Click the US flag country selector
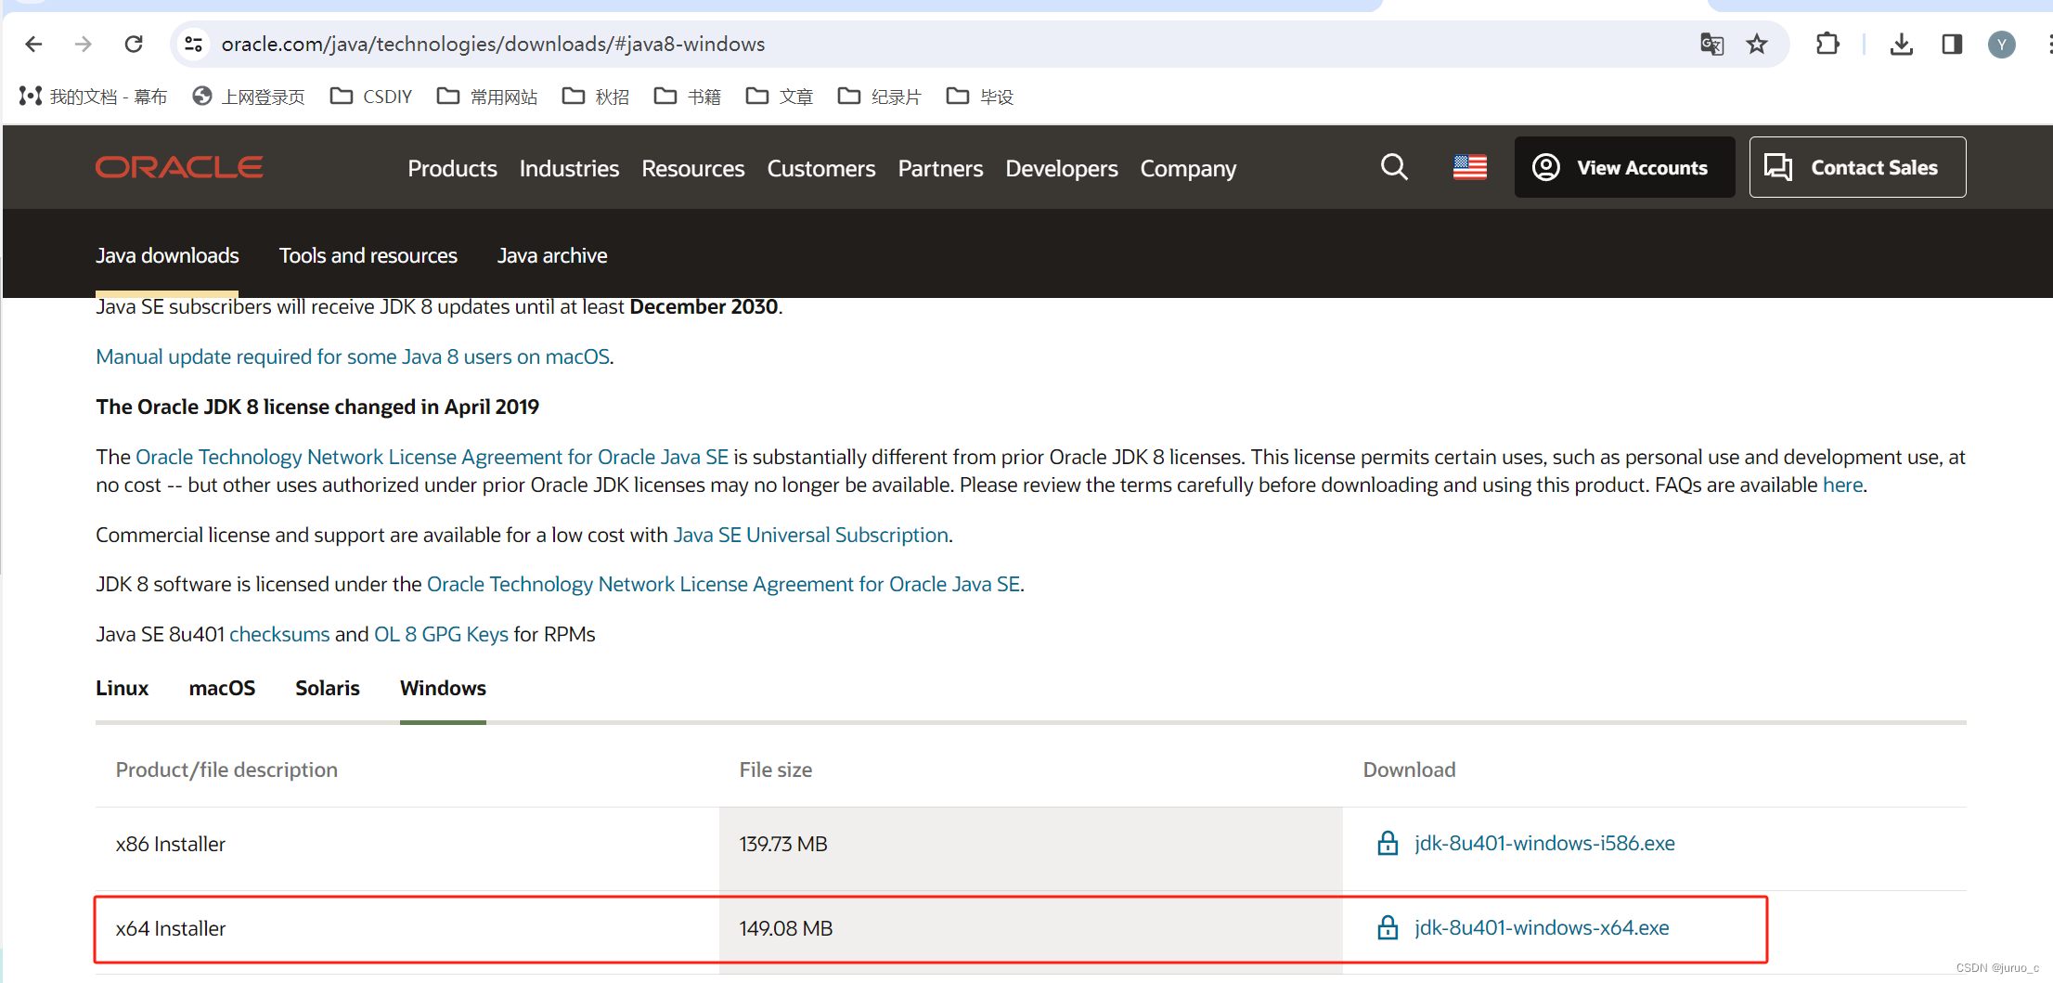 pyautogui.click(x=1470, y=167)
